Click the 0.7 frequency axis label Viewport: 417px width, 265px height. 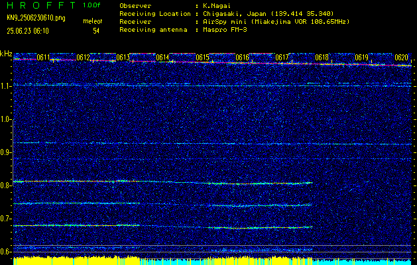[6, 219]
